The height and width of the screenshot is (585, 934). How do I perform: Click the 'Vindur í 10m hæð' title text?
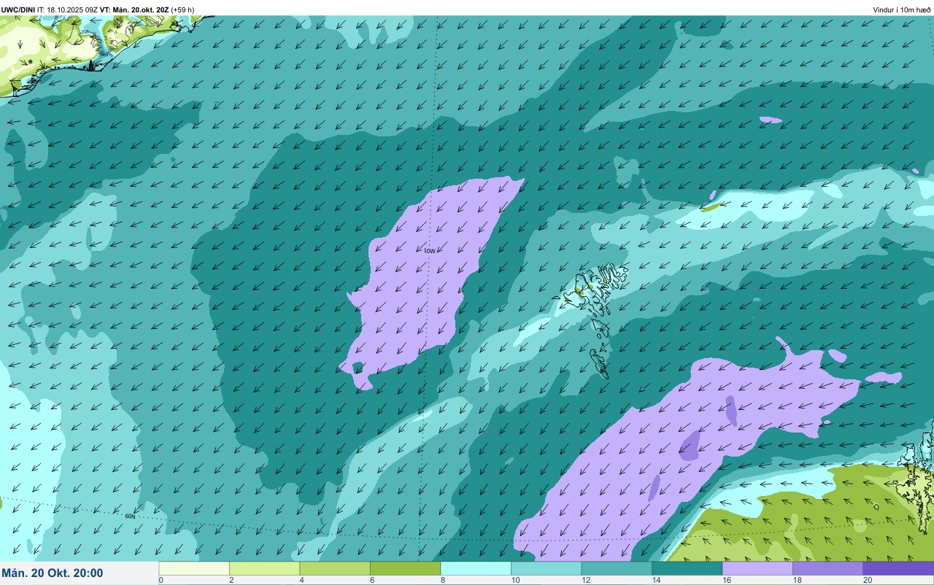902,9
